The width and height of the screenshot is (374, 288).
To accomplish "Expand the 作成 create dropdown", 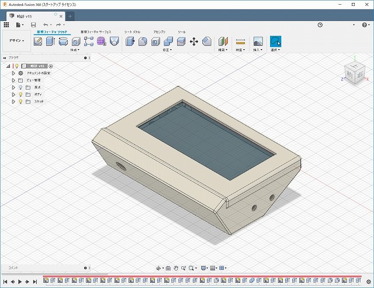I will click(75, 50).
